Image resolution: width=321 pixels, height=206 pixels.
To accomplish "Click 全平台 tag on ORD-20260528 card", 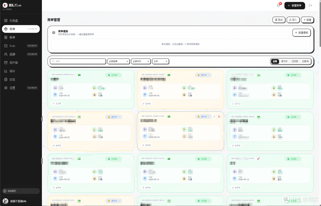I will click(147, 104).
